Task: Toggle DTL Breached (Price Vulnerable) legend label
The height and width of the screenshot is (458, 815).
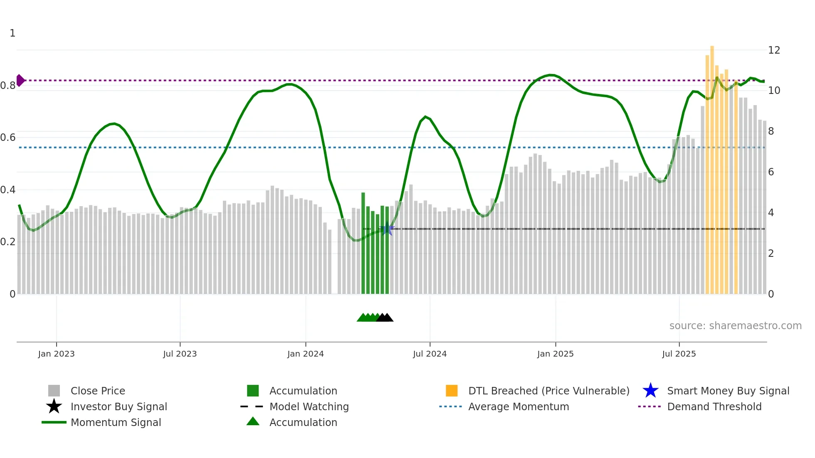Action: 548,391
